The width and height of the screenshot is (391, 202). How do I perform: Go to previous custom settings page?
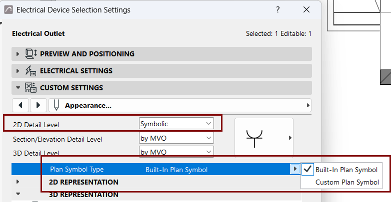tap(20, 105)
